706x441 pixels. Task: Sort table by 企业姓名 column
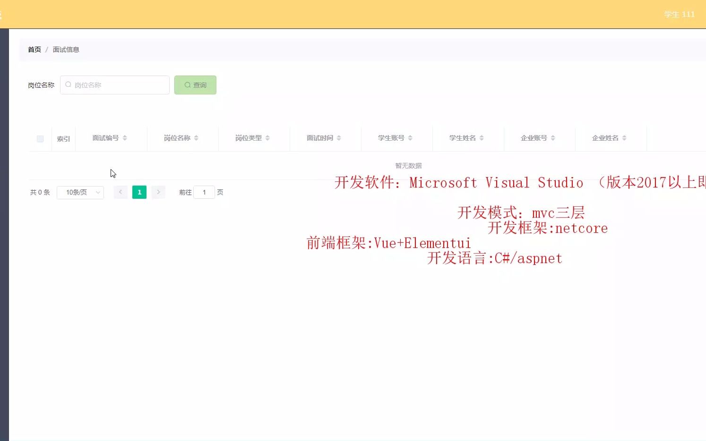pyautogui.click(x=609, y=138)
